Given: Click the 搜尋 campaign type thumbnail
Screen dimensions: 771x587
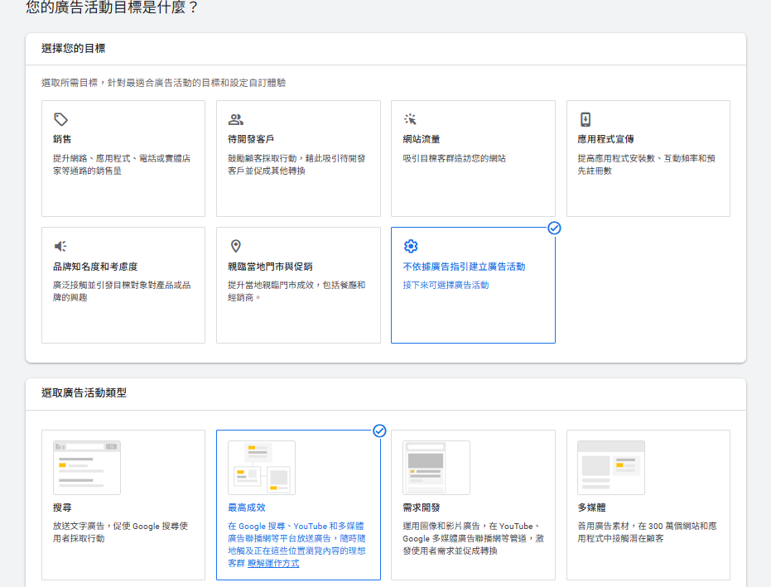Looking at the screenshot, I should pyautogui.click(x=87, y=468).
